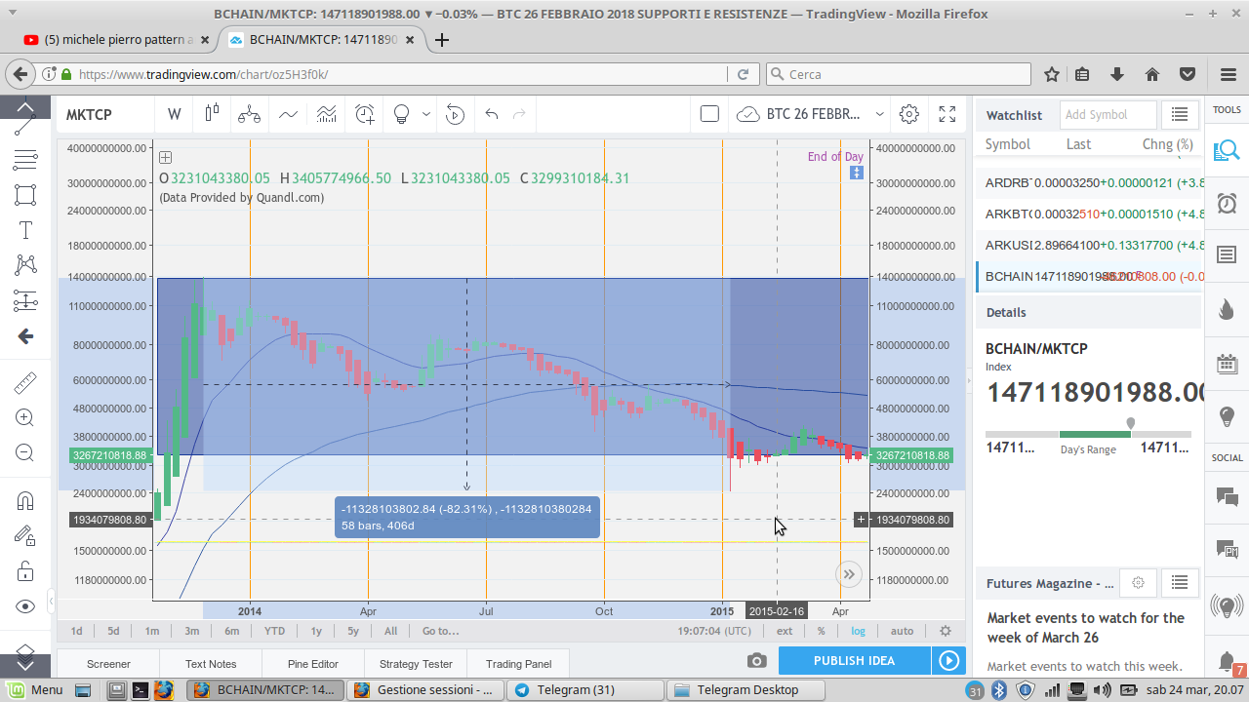This screenshot has height=702, width=1249.
Task: Open chart settings gear in the top toolbar
Action: (908, 114)
